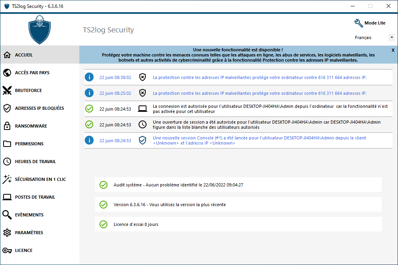Click the 22 juin 08:25:02 timestamp
The height and width of the screenshot is (265, 398).
tap(115, 93)
